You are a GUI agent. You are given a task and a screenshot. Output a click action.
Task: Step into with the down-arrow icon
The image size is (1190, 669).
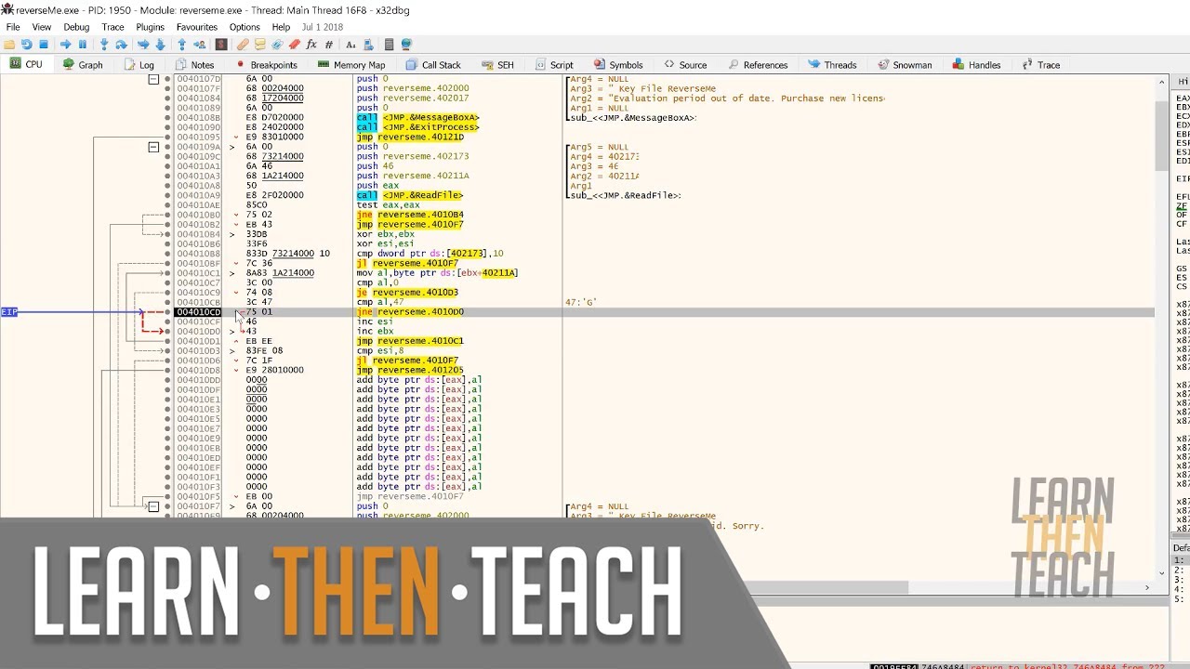[x=104, y=45]
